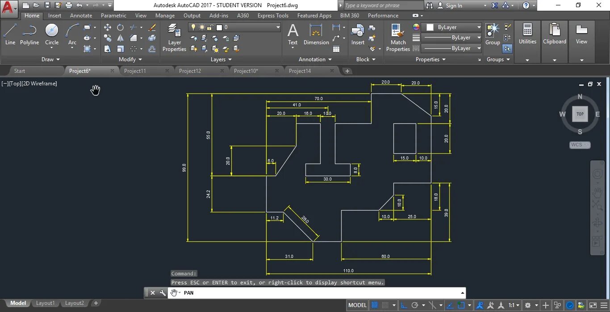Toggle Snap mode in status bar
Image resolution: width=610 pixels, height=312 pixels.
click(385, 305)
